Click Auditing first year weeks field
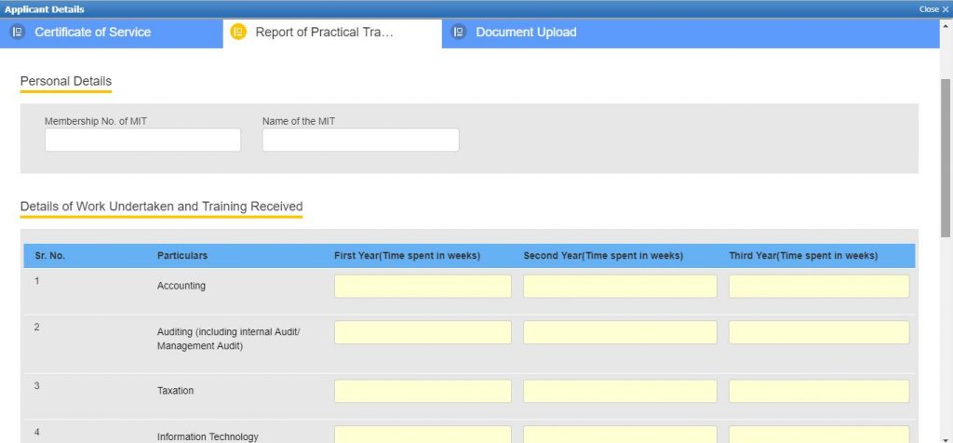The image size is (953, 443). point(423,333)
